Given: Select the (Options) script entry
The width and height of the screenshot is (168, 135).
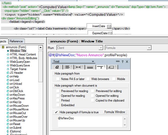Looking at the screenshot, I should coord(15,131).
